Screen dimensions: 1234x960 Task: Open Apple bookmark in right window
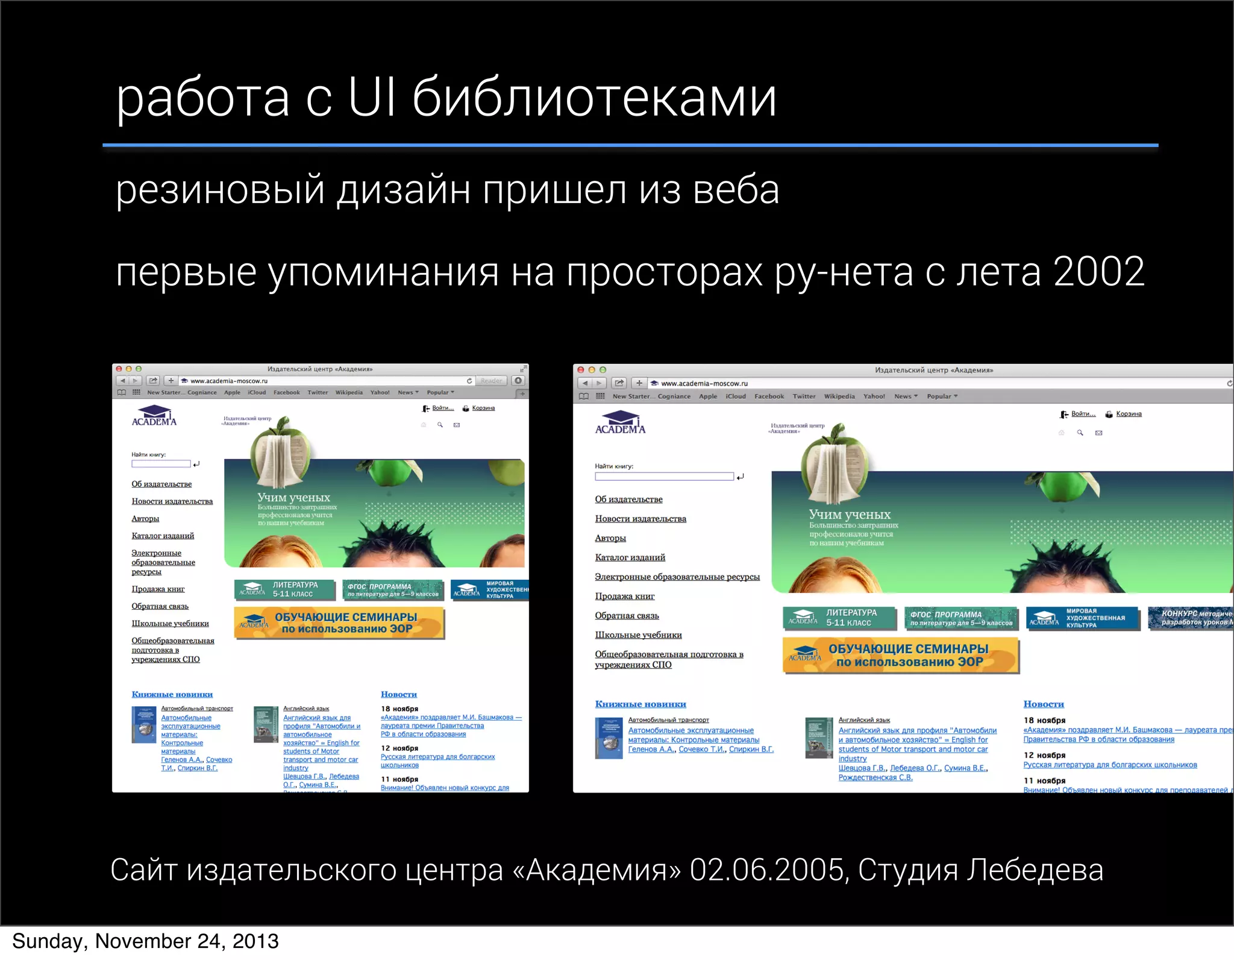(x=708, y=397)
